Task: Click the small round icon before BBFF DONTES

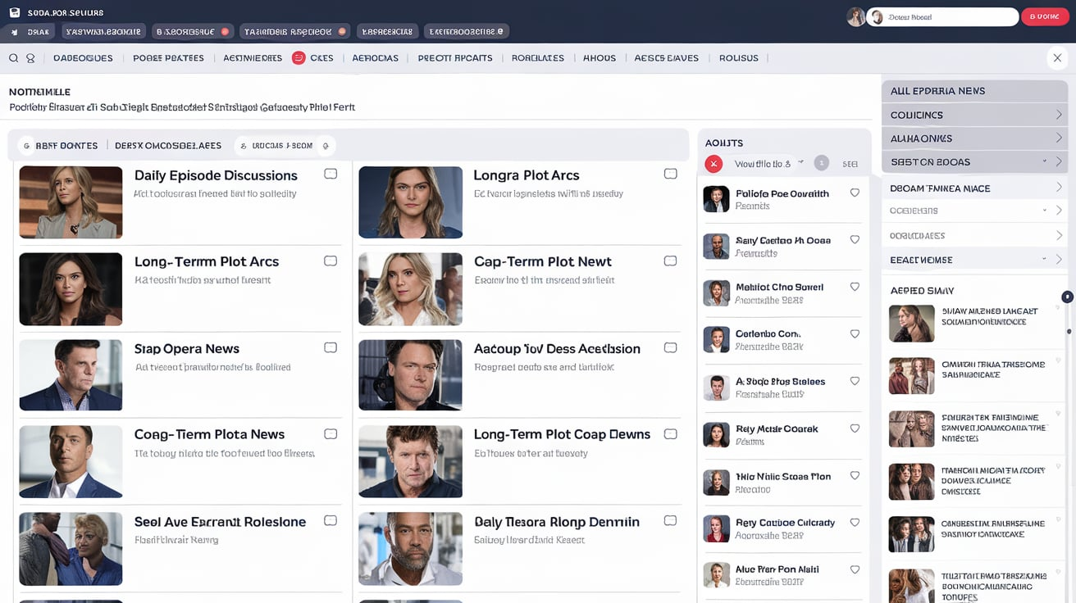Action: (x=26, y=145)
